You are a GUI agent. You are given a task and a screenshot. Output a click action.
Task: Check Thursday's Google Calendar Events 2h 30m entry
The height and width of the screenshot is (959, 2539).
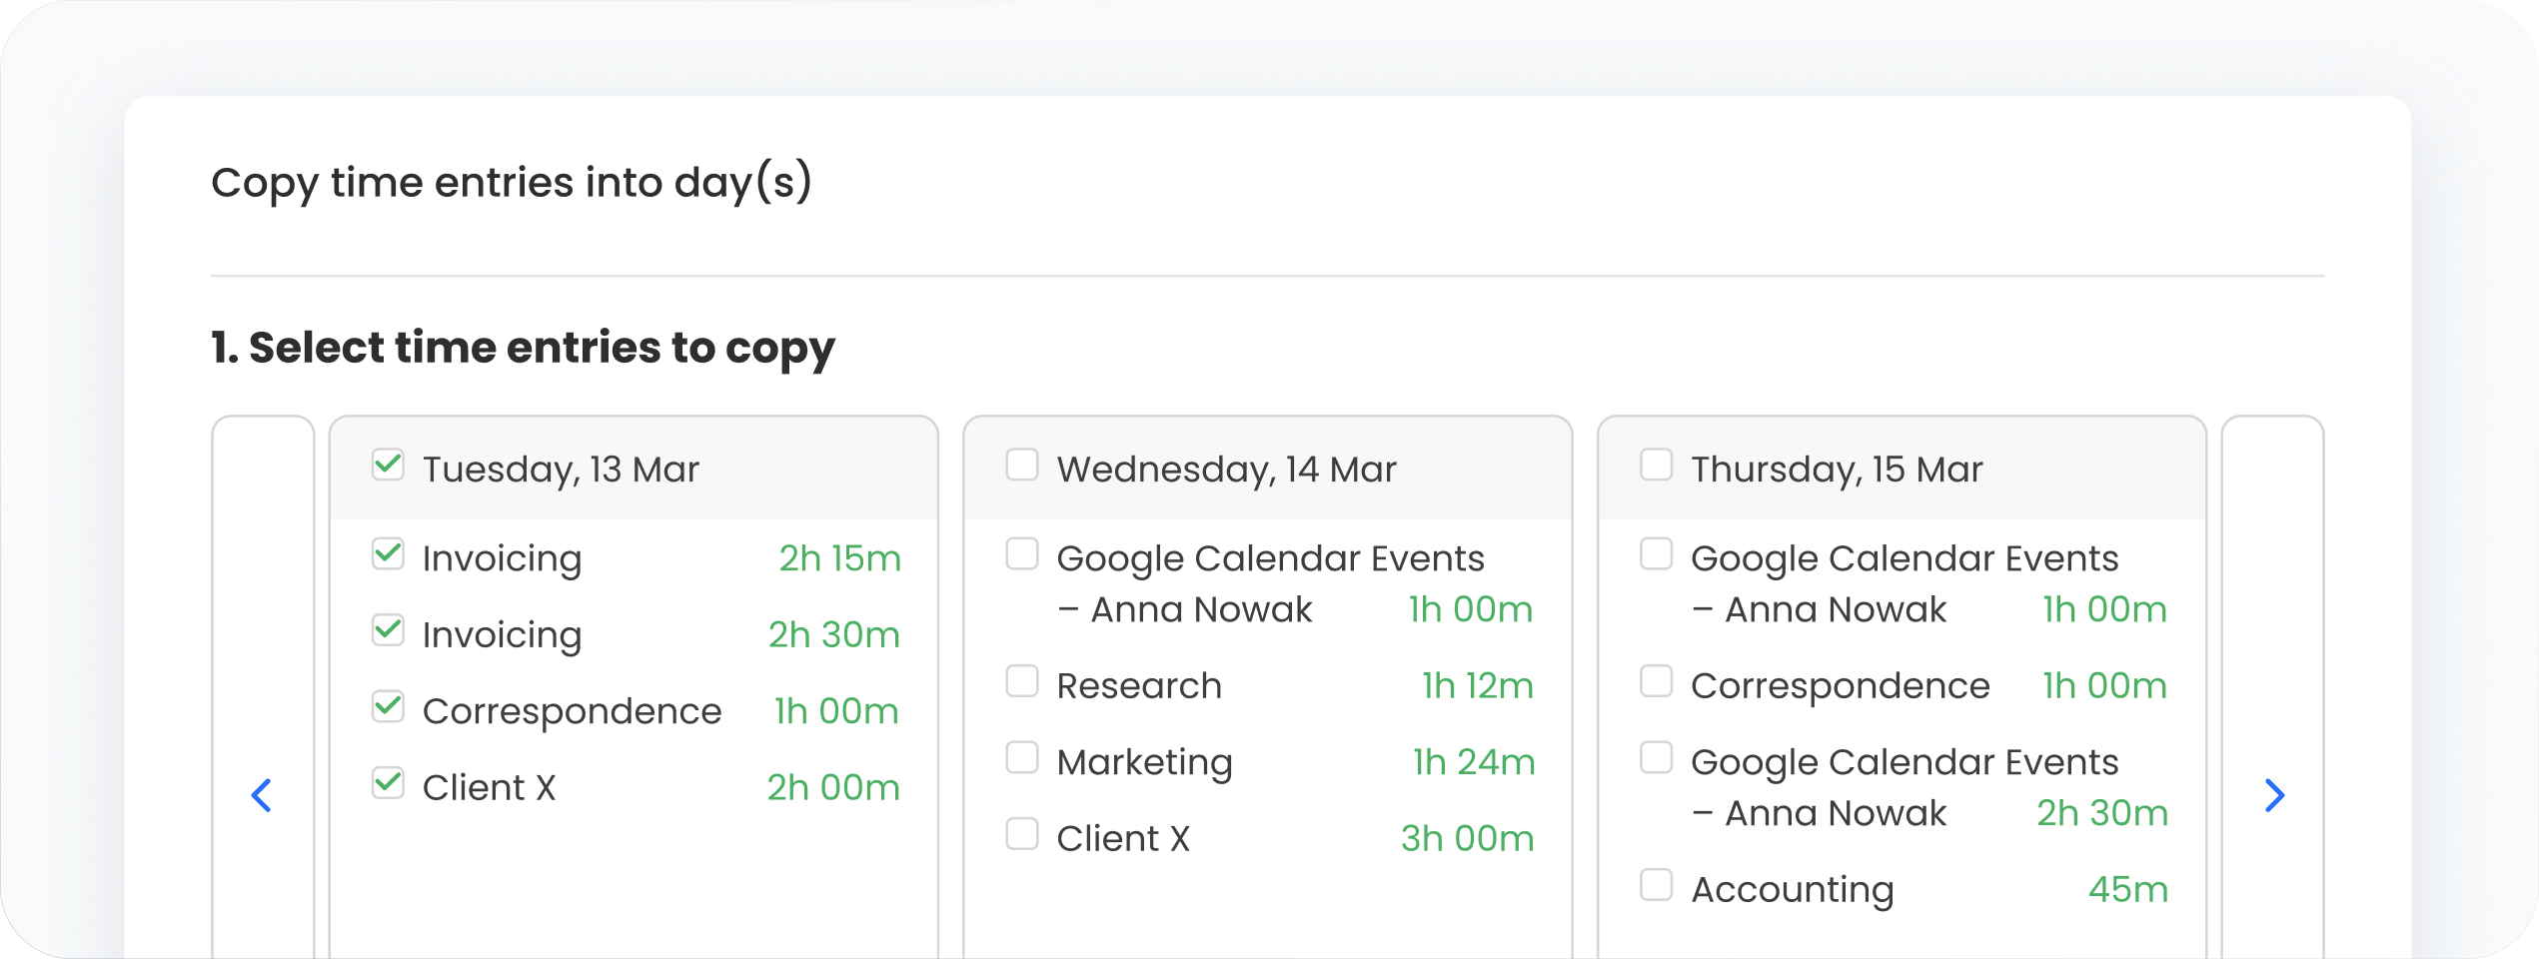pyautogui.click(x=1657, y=757)
